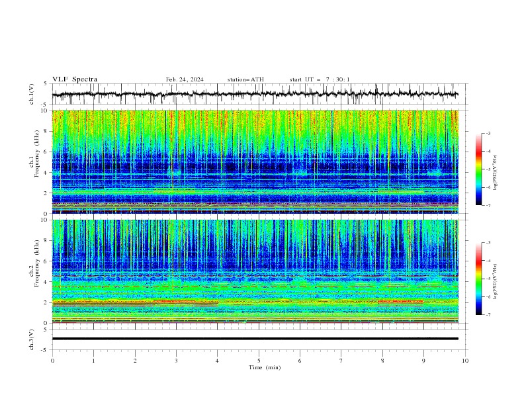Click inside the ch.2 spectrogram panel
This screenshot has height=405, width=524.
tap(255, 271)
